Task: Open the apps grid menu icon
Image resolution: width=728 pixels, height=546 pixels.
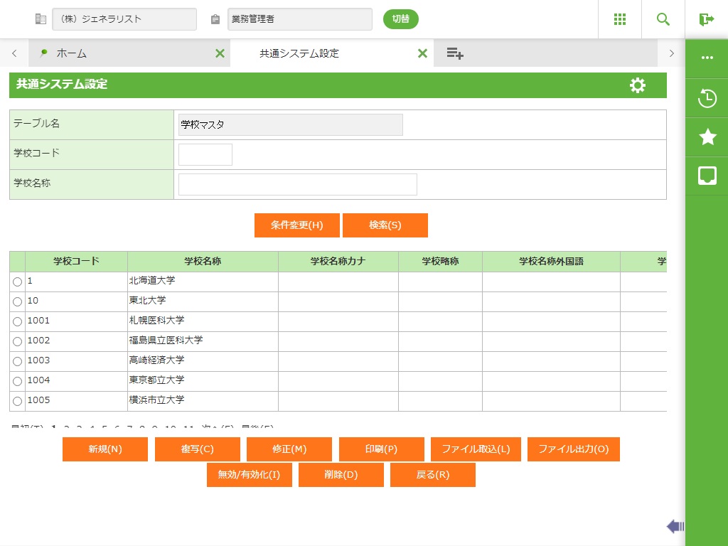Action: (619, 19)
